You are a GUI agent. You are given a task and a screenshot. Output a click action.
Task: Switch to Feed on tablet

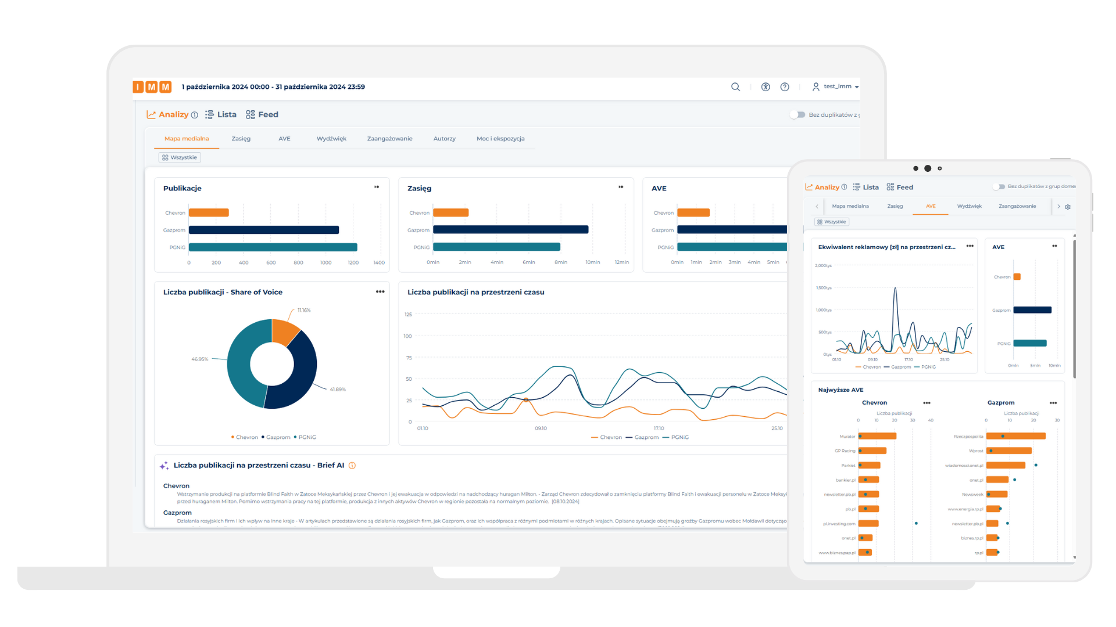coord(900,187)
